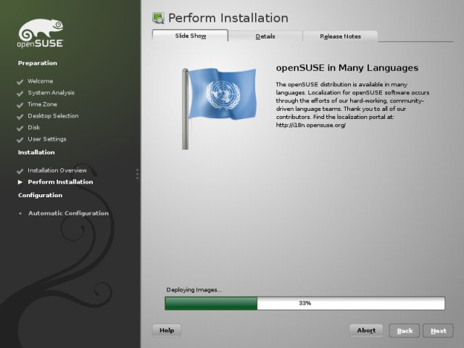Click the checkmark beside Disk
Image resolution: width=464 pixels, height=348 pixels.
pos(20,128)
